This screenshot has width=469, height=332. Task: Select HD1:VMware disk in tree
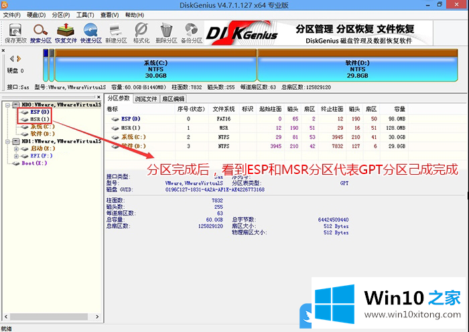click(62, 141)
